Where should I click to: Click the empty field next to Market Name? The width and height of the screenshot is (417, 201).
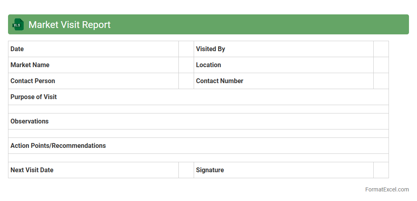186,65
